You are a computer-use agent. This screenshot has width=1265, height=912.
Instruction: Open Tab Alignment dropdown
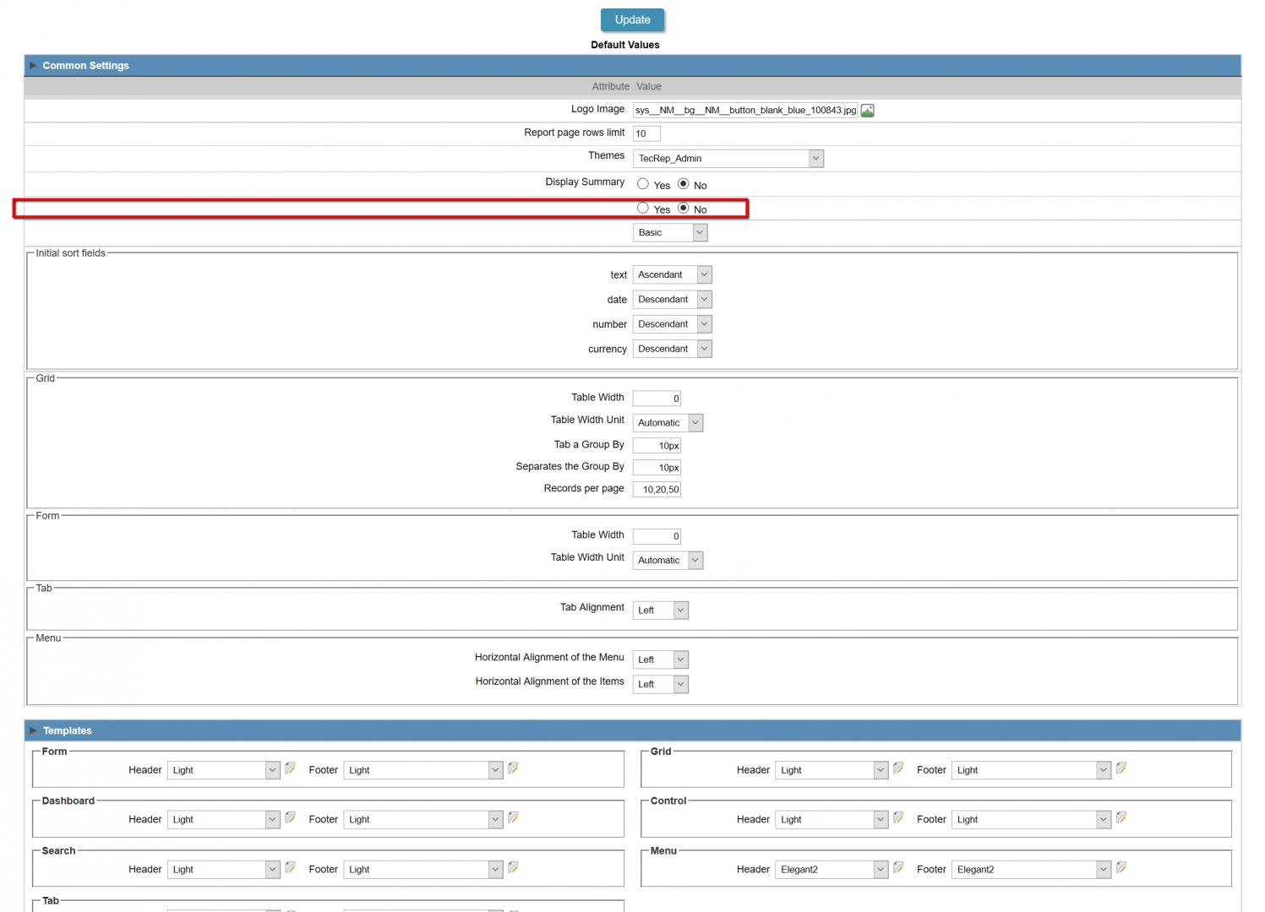[x=661, y=610]
